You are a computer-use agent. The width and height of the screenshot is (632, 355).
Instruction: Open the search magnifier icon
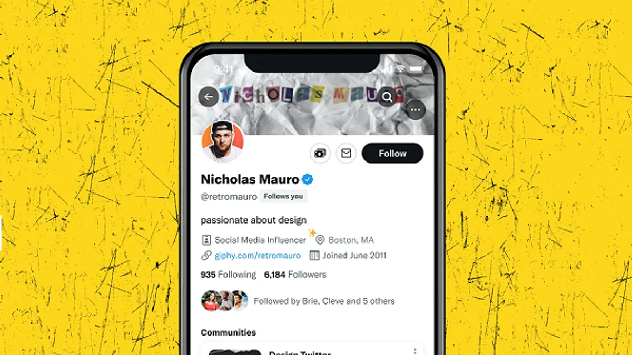(x=387, y=97)
